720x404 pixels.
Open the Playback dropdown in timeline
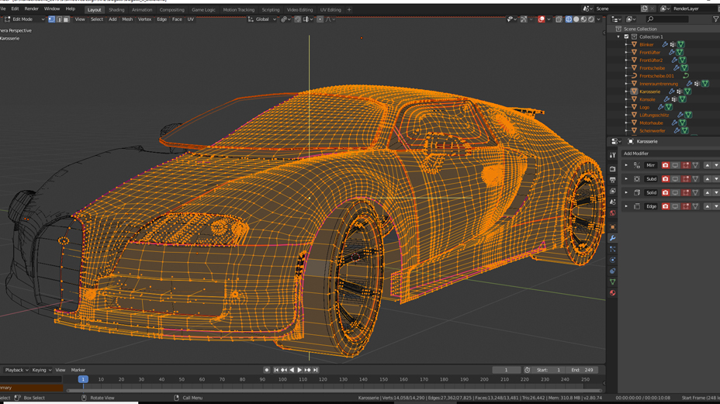[x=16, y=370]
